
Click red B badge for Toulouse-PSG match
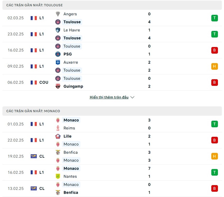214,50
